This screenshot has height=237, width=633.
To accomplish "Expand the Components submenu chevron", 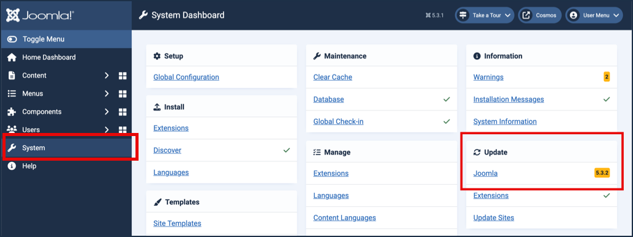I will (107, 112).
